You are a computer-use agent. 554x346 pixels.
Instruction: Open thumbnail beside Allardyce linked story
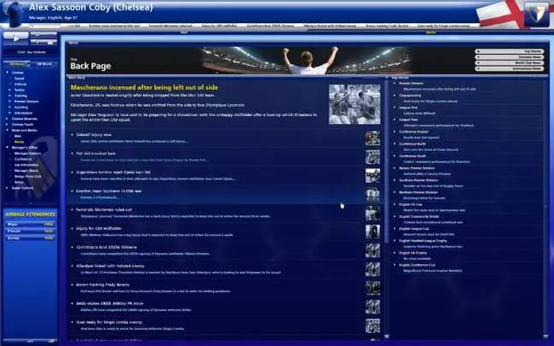(x=372, y=269)
